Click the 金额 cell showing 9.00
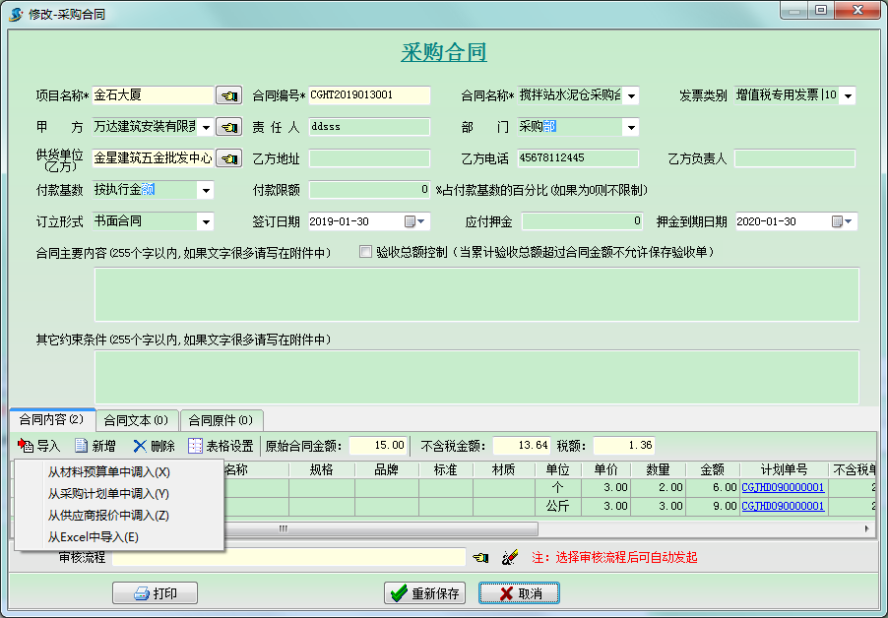This screenshot has height=618, width=888. point(713,506)
